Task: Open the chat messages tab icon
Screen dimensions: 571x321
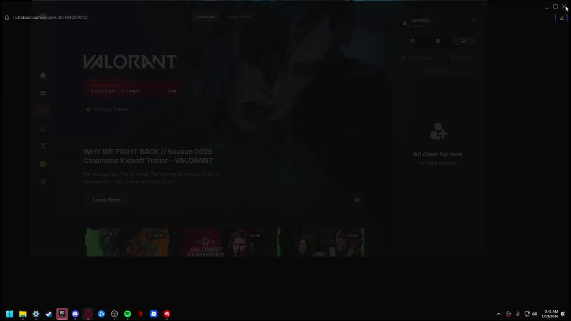Action: click(438, 41)
